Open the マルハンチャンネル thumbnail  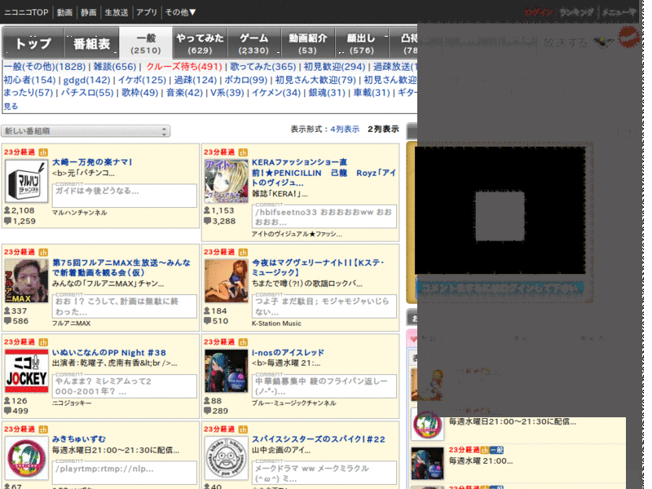[x=26, y=182]
